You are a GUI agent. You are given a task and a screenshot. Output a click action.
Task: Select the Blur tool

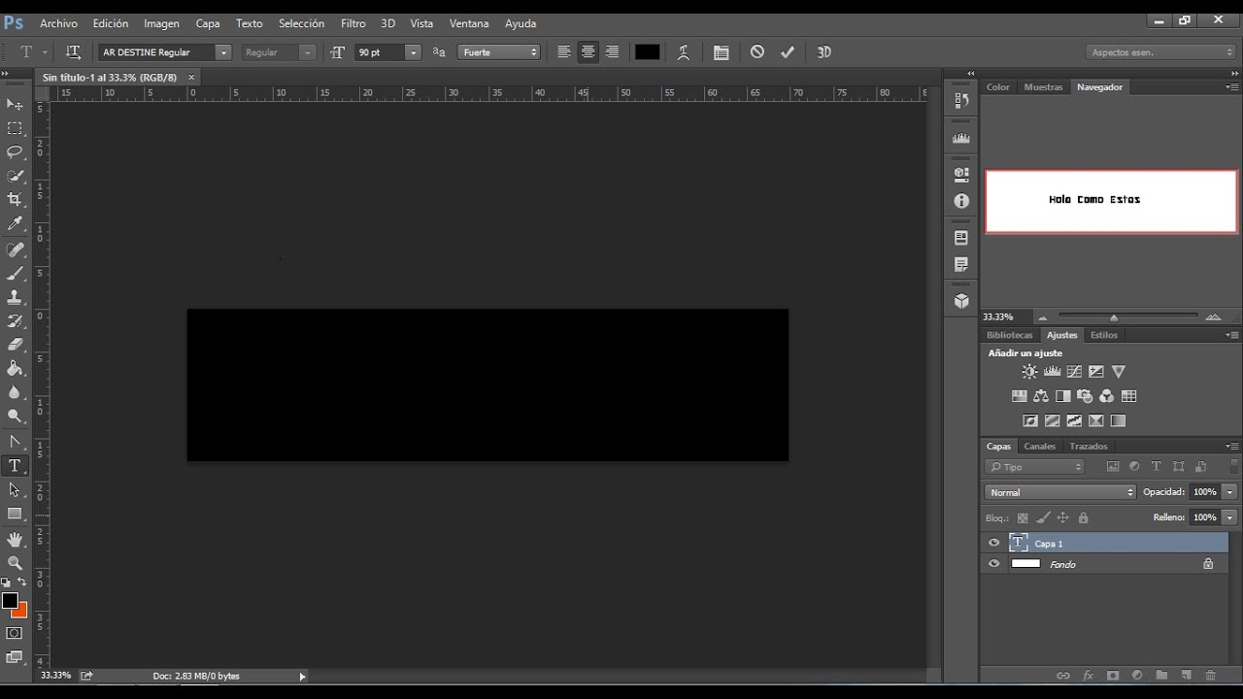tap(15, 392)
